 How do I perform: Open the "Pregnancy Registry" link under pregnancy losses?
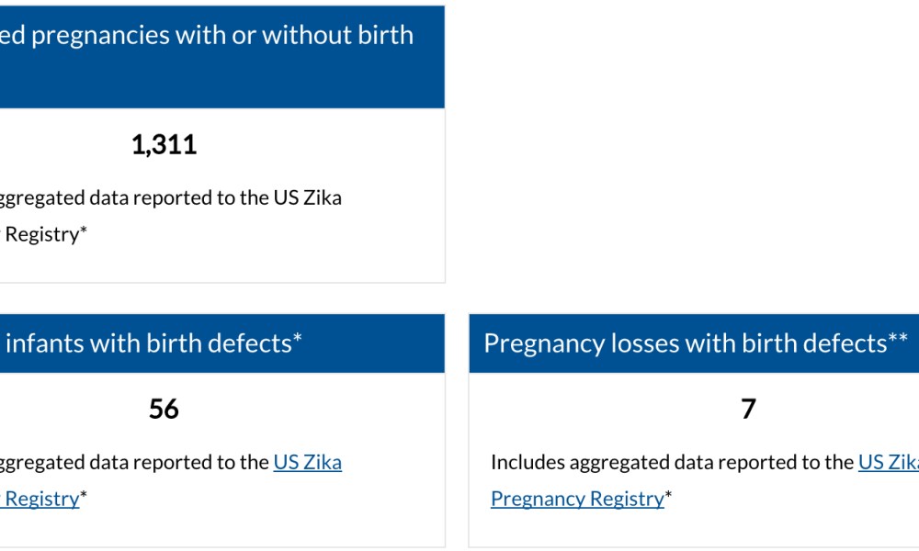coord(576,499)
